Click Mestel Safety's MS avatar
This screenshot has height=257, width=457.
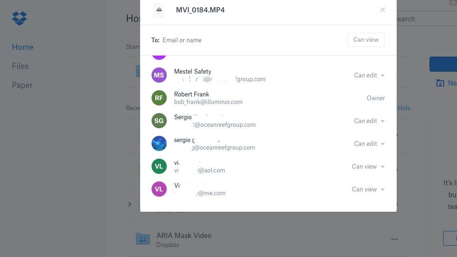[x=159, y=75]
